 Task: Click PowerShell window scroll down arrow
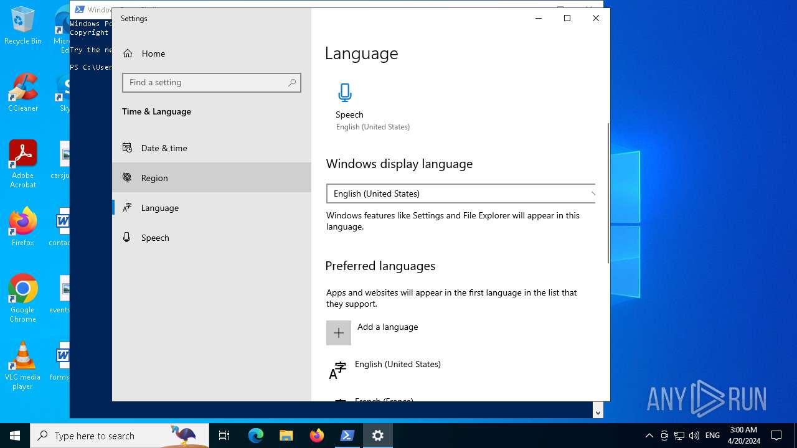pyautogui.click(x=598, y=413)
